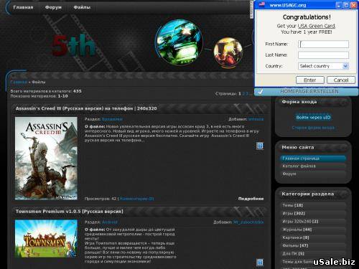Open the Форум tab in top navigation
Viewport: 359px width, 269px height.
pos(53,7)
